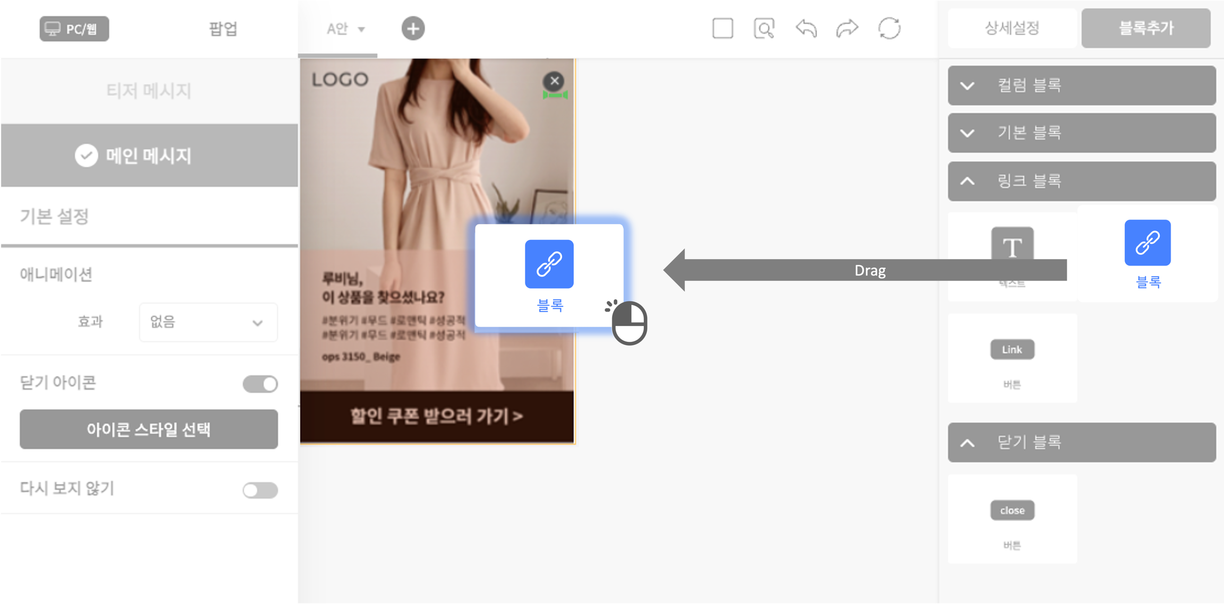Select the blue link block icon

coord(1147,243)
